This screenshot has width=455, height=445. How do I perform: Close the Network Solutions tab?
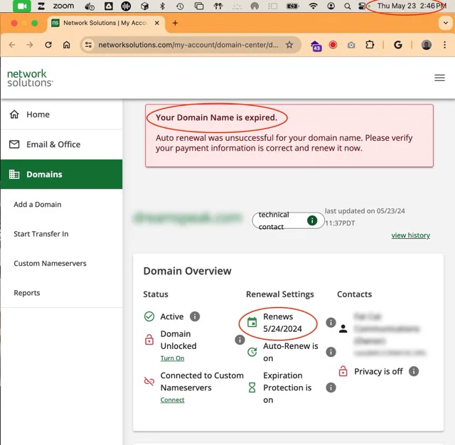coord(157,23)
